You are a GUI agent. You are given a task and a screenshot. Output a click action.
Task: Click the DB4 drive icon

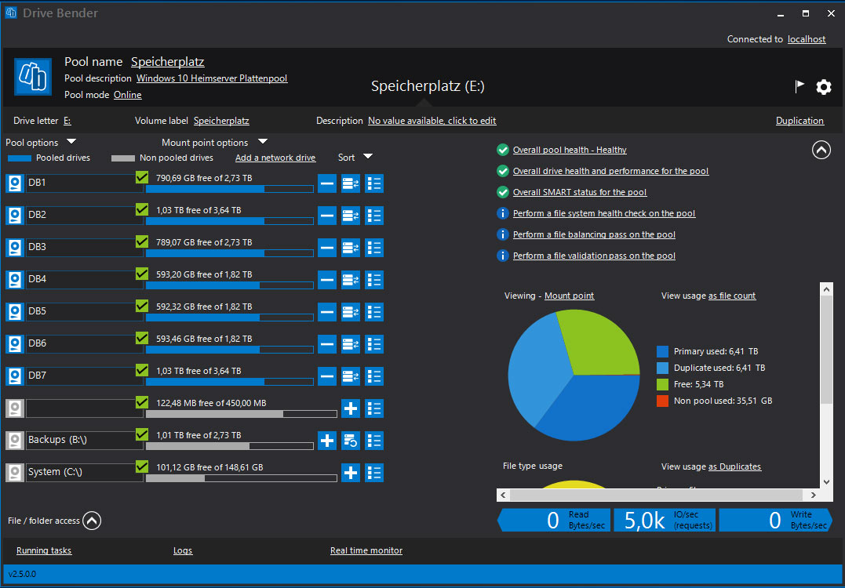[15, 280]
